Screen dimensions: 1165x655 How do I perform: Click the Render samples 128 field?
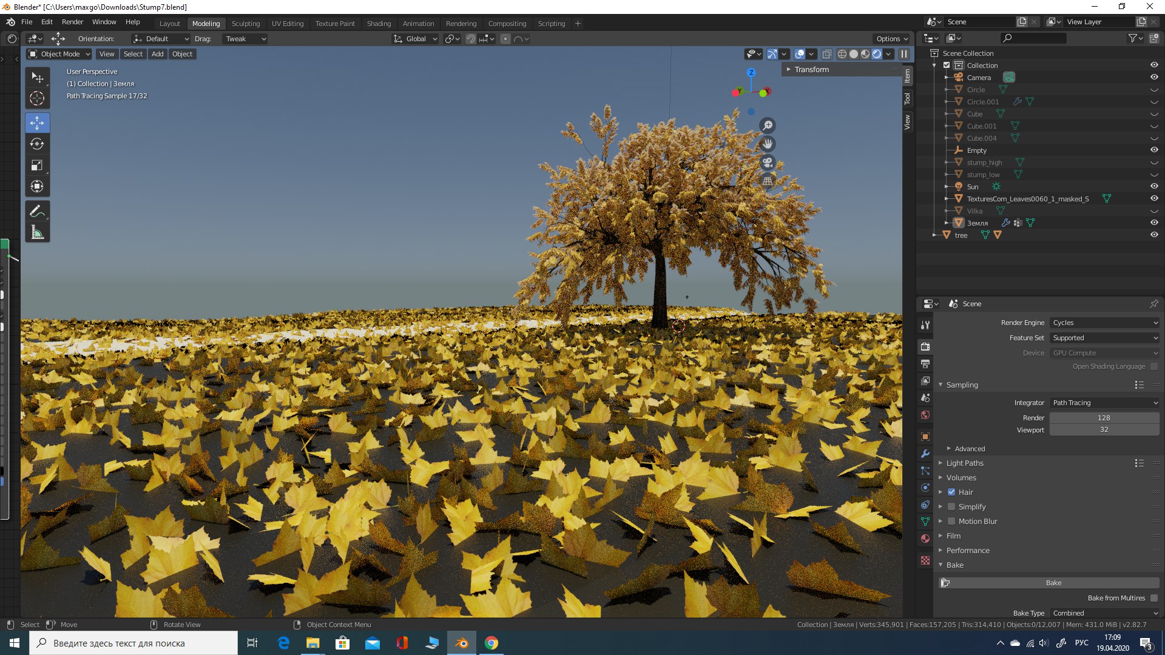click(x=1104, y=418)
